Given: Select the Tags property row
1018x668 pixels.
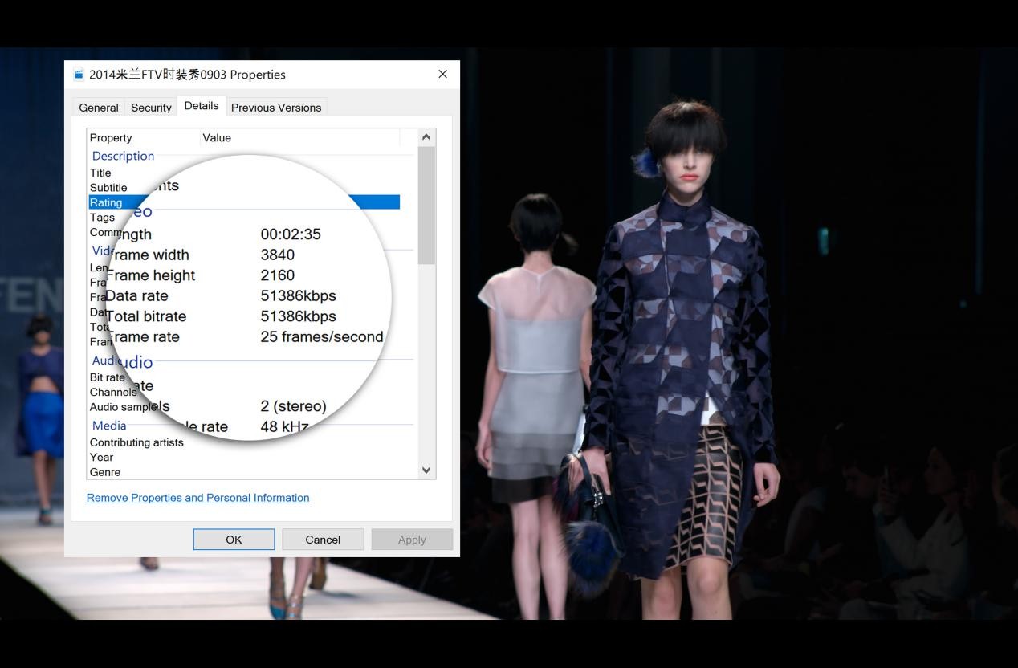Looking at the screenshot, I should tap(102, 218).
